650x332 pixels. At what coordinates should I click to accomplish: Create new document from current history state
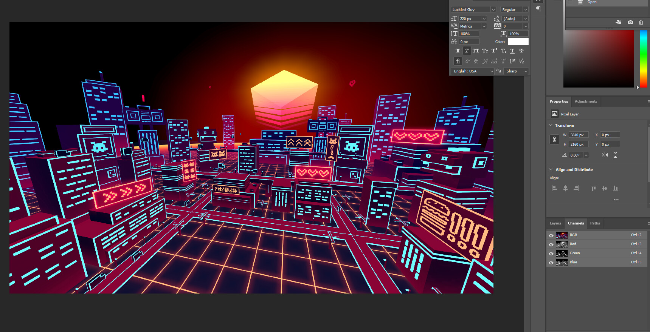618,22
